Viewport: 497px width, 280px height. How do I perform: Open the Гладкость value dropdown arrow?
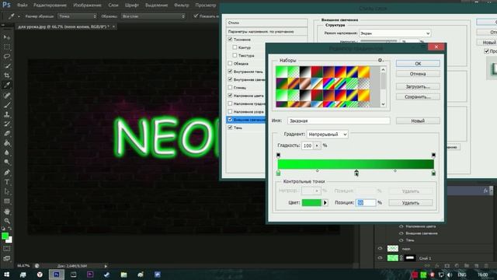point(317,145)
